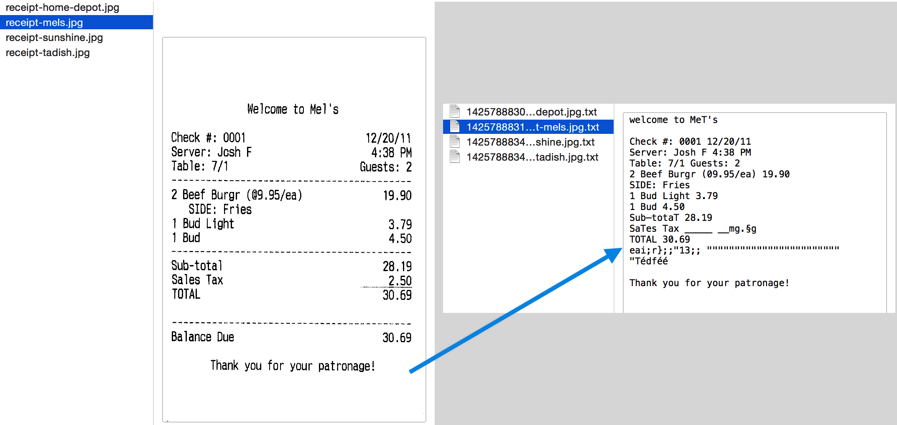This screenshot has height=425, width=897.
Task: Select receipt-home-depot.jpg in file list
Action: 62,8
